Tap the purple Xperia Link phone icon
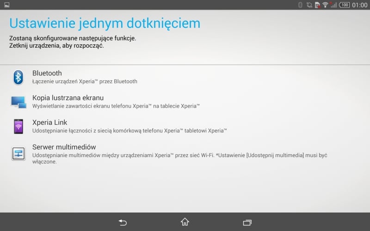Screen dimensions: 370x231 [x=18, y=127]
